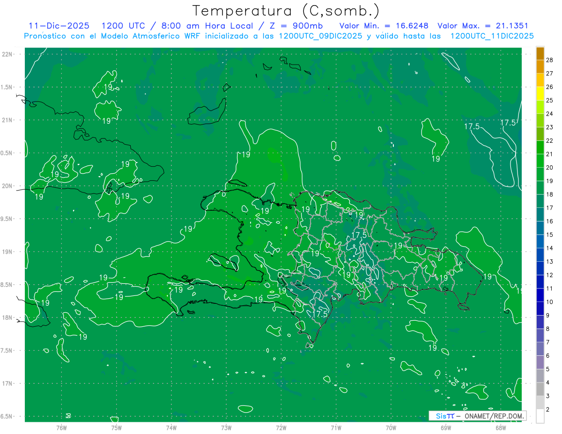Click the light gray segment of the color scale
The height and width of the screenshot is (434, 562).
click(x=540, y=403)
